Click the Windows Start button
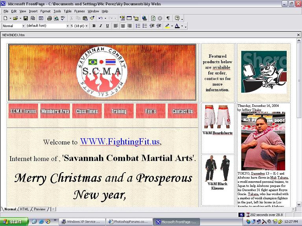The height and width of the screenshot is (226, 302). [x=14, y=222]
